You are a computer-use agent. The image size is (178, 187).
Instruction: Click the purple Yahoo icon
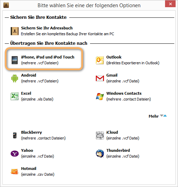click(x=15, y=153)
